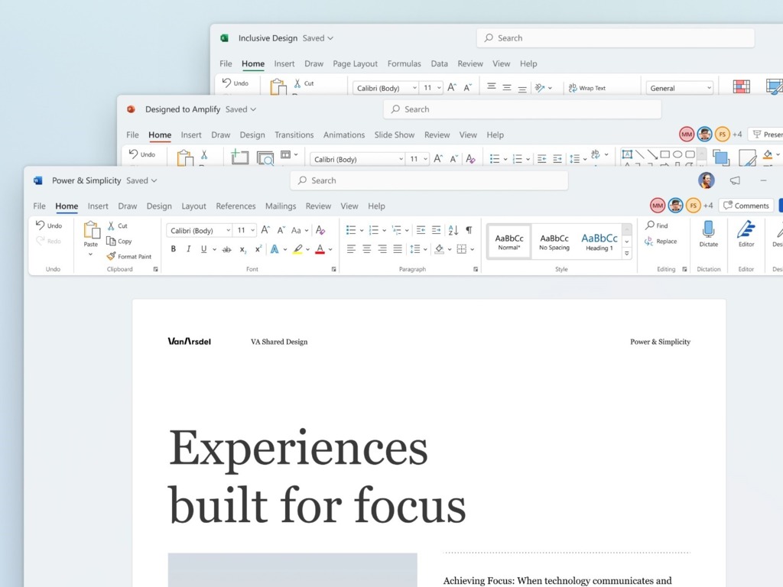This screenshot has height=587, width=783.
Task: Open General number format dropdown in Excel
Action: [679, 88]
